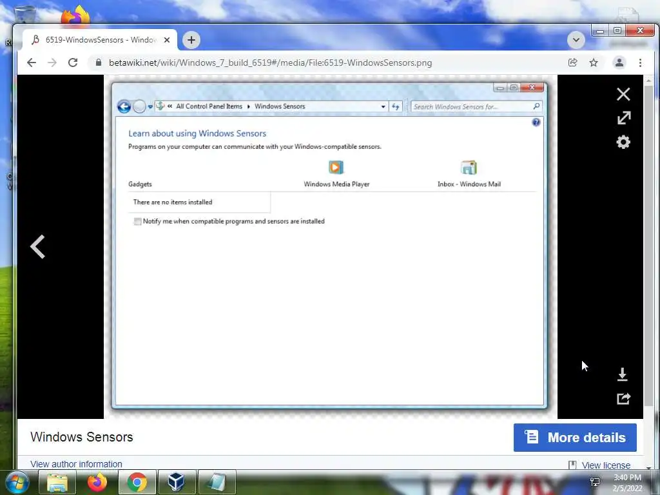Share this page via Chrome share icon

coord(572,63)
